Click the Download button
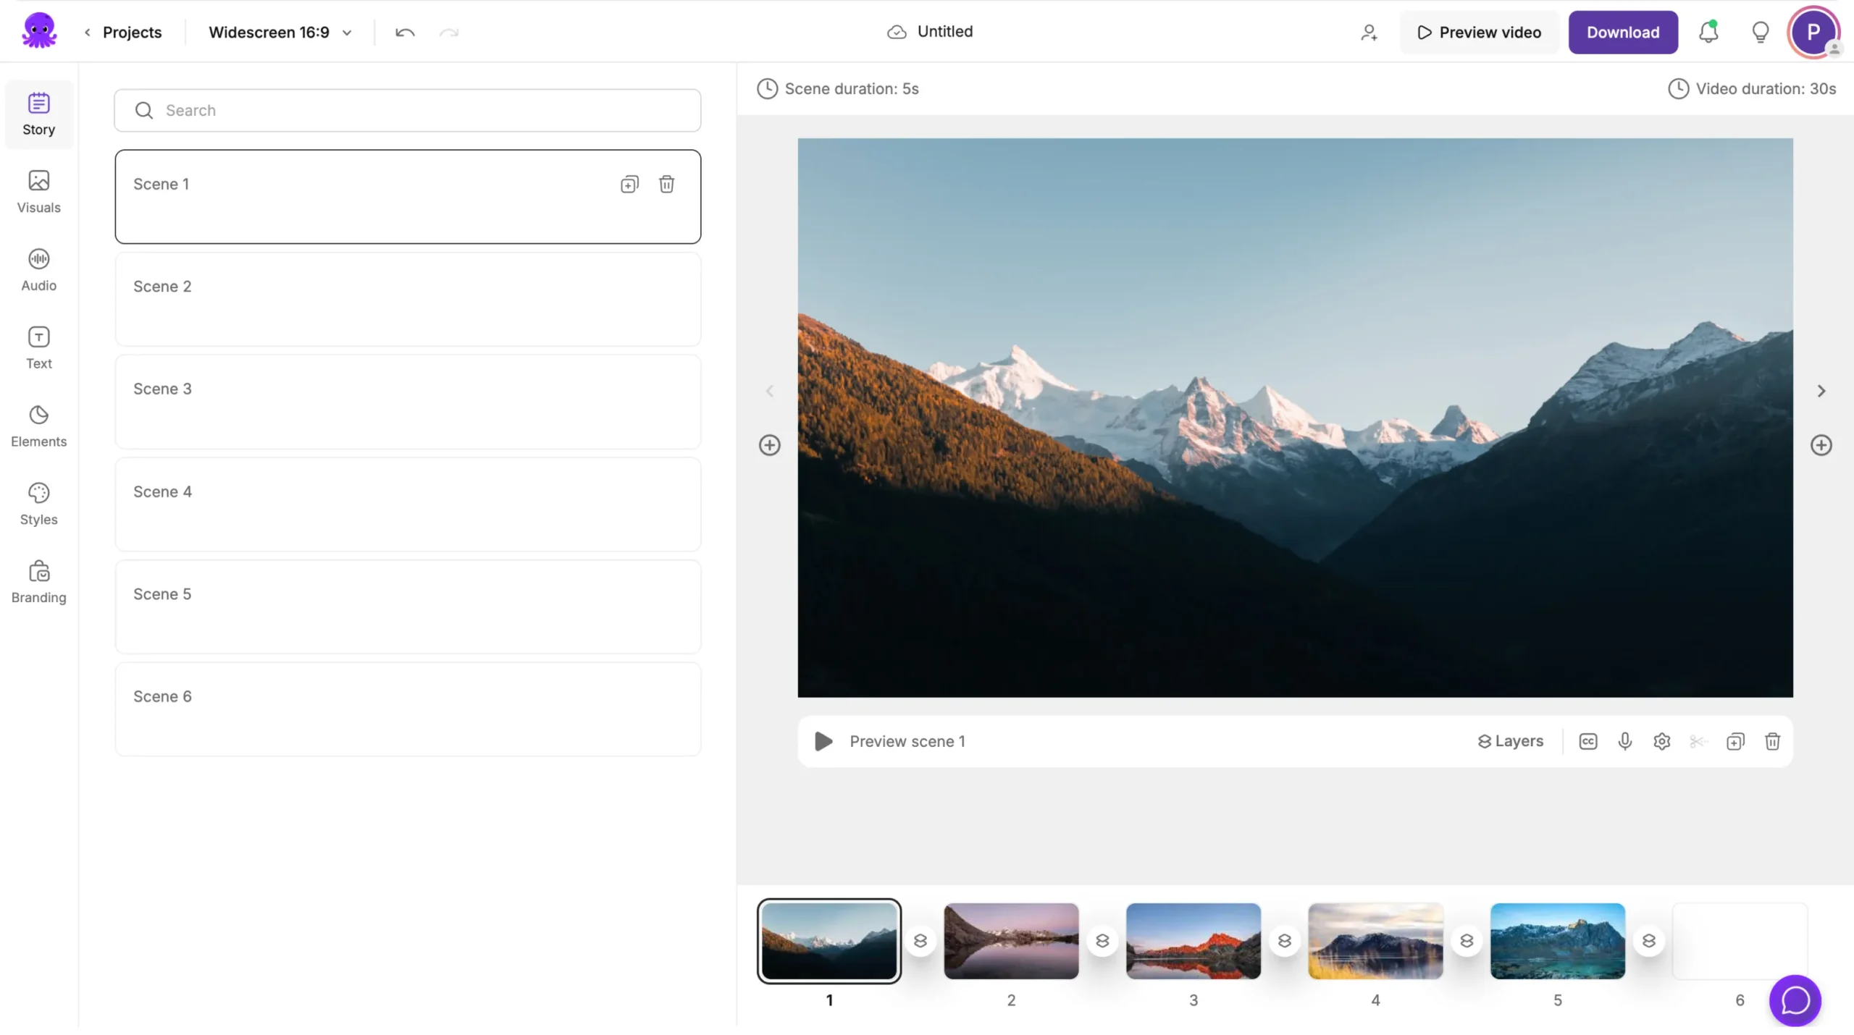The image size is (1854, 1035). 1622,33
